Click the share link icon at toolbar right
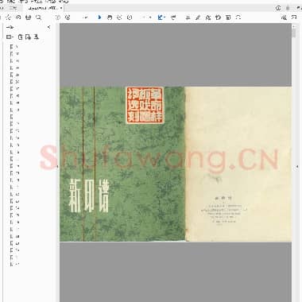This screenshot has width=302, height=302. click(x=284, y=17)
